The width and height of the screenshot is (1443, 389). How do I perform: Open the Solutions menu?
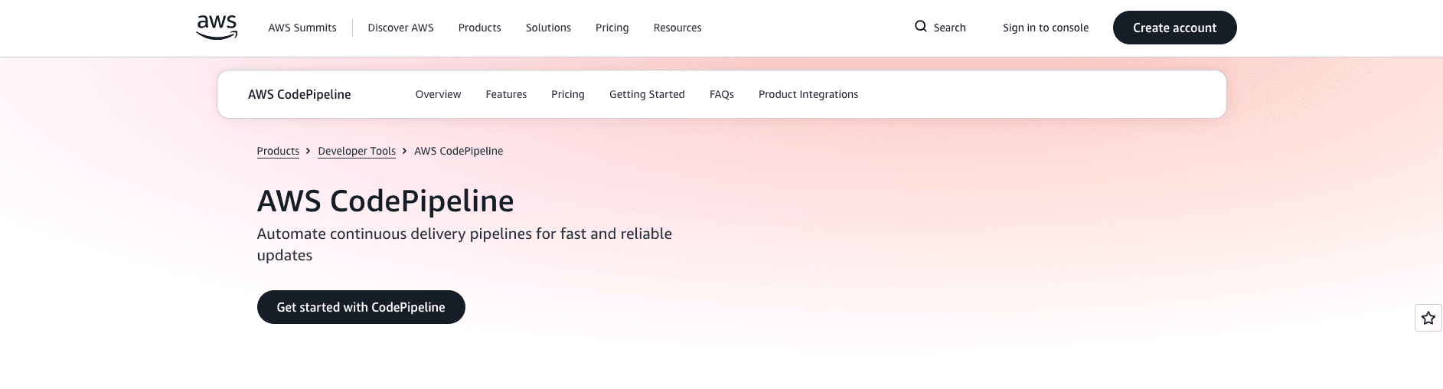pos(548,28)
